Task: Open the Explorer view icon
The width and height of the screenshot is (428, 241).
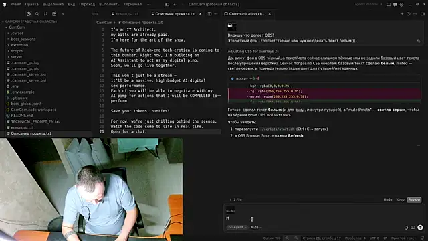Action: [29, 14]
